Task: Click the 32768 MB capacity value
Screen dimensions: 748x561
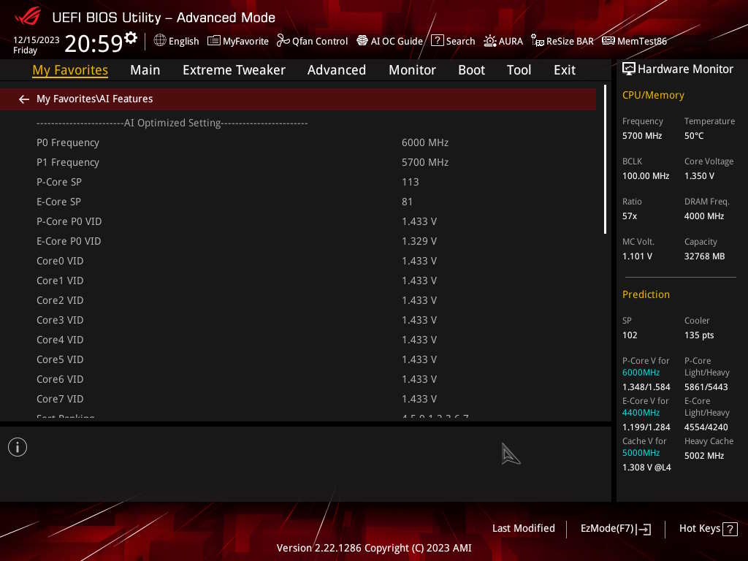Action: click(x=704, y=256)
